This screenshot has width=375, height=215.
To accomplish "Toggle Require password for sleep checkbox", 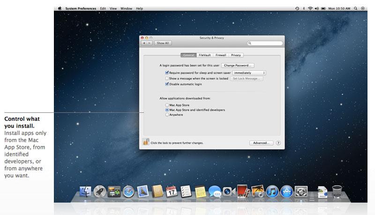I will click(x=167, y=73).
